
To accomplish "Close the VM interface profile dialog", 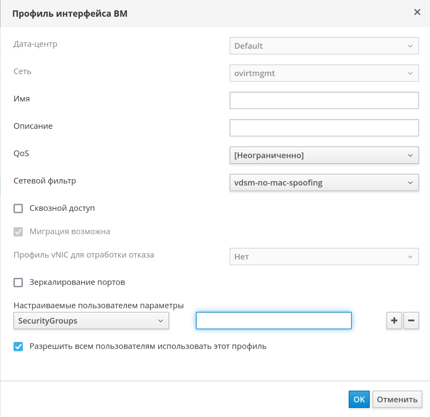I will click(x=417, y=12).
